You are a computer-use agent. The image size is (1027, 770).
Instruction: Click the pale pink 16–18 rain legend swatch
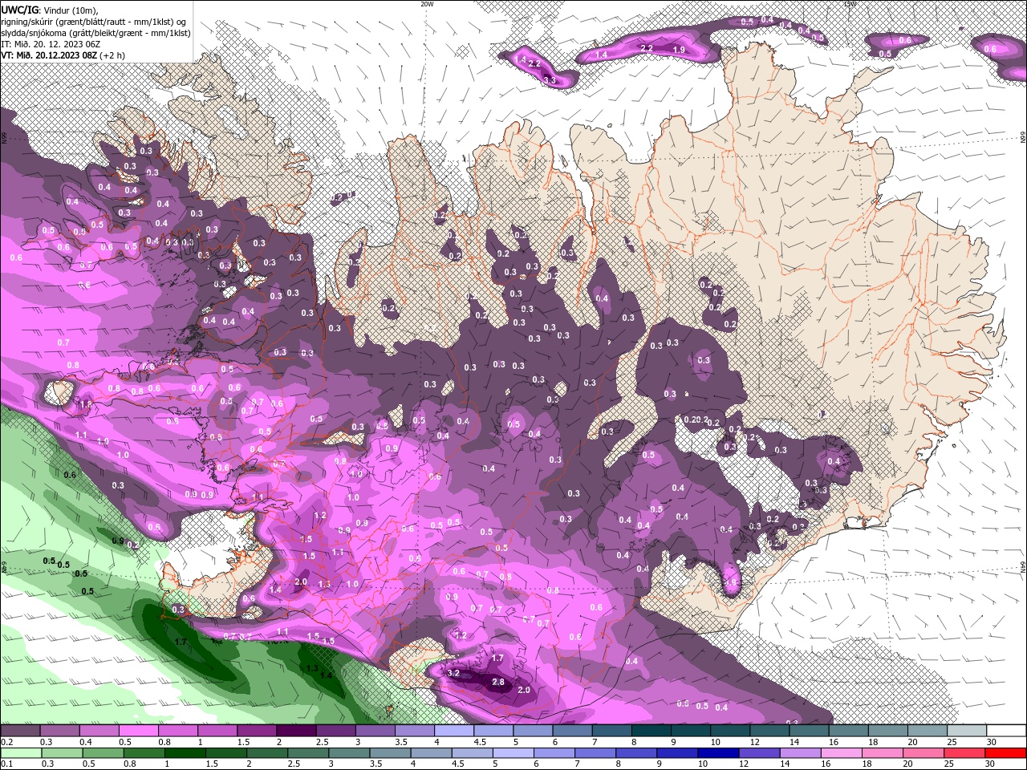[840, 753]
